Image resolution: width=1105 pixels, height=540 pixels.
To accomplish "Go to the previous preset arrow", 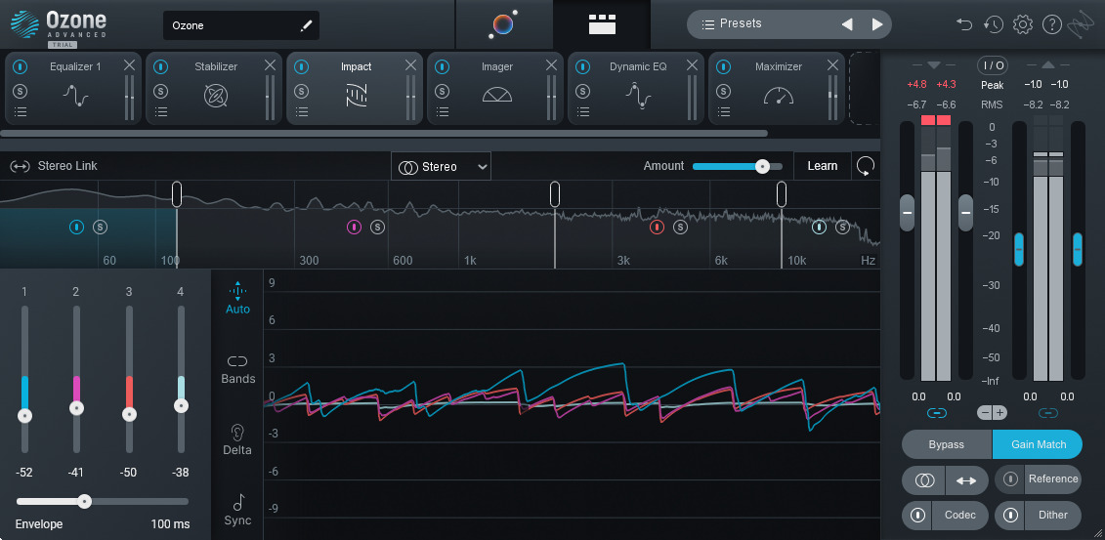I will pyautogui.click(x=847, y=24).
